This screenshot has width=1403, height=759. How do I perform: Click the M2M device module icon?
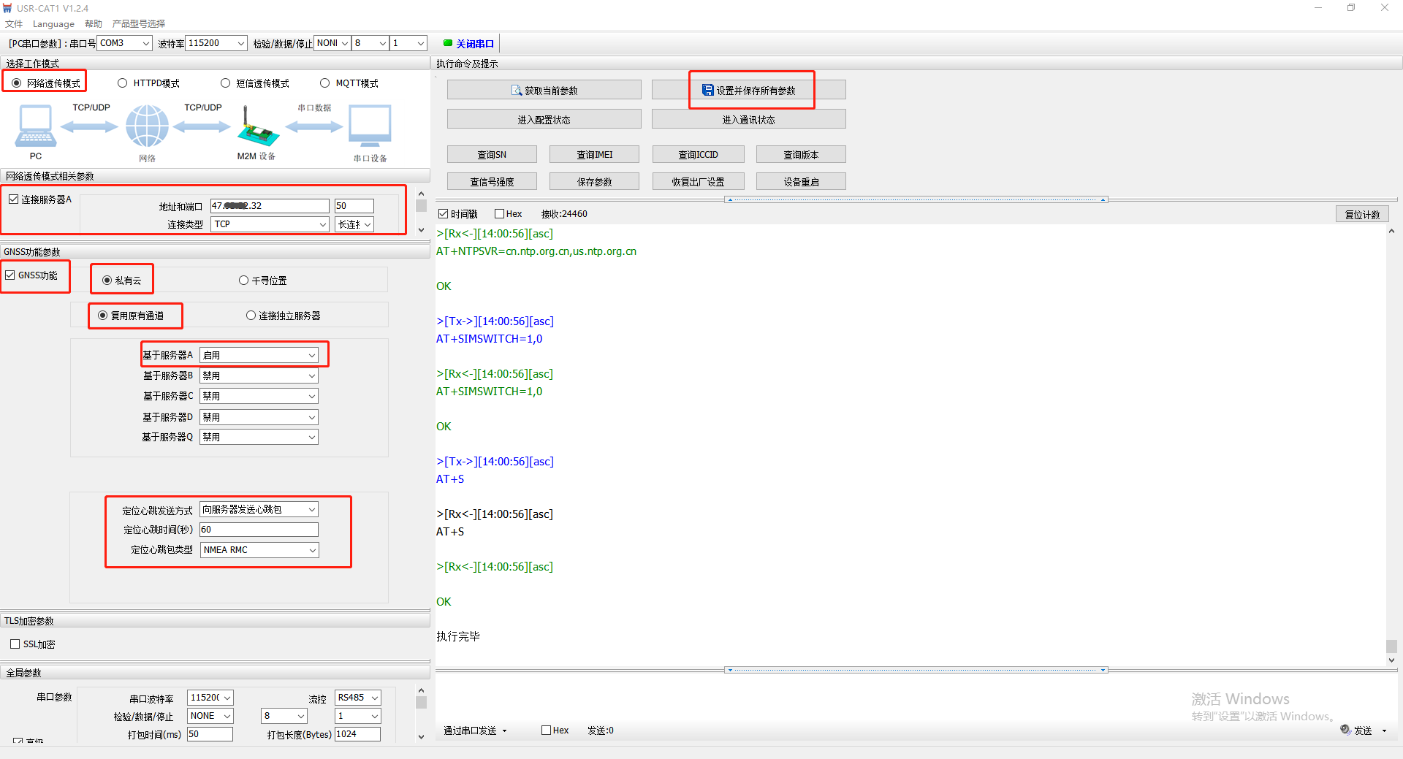pyautogui.click(x=257, y=127)
